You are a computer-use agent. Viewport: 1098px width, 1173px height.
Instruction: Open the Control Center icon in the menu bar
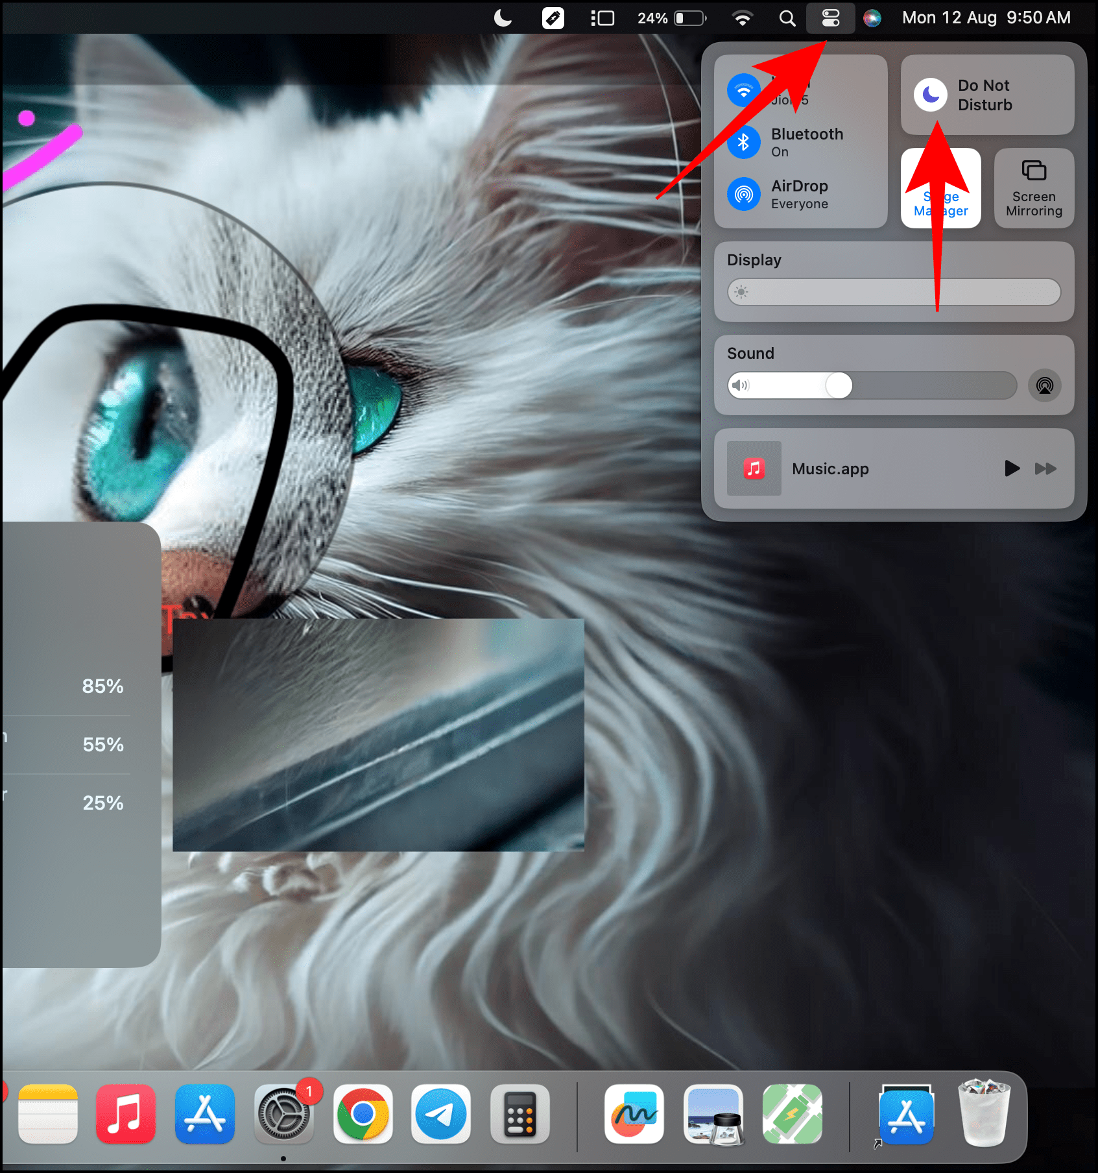830,18
